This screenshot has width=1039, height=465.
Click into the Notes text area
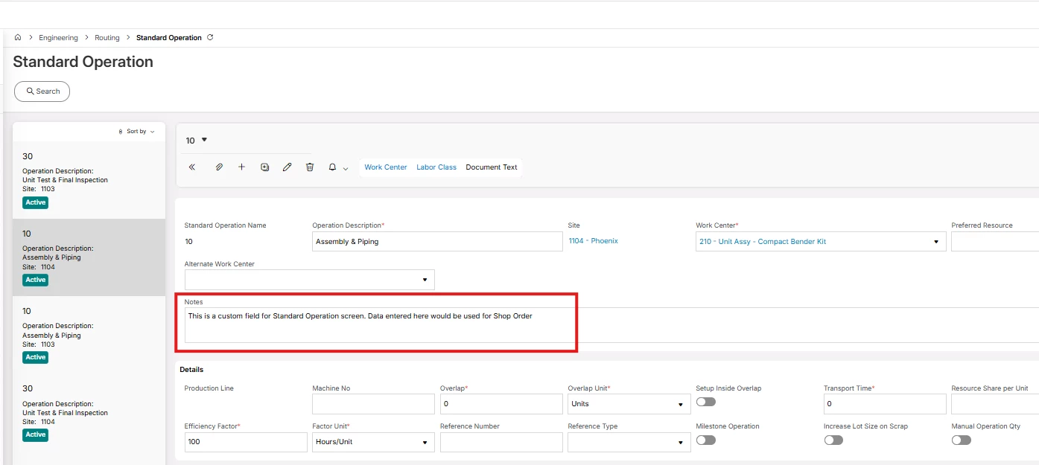pyautogui.click(x=611, y=325)
